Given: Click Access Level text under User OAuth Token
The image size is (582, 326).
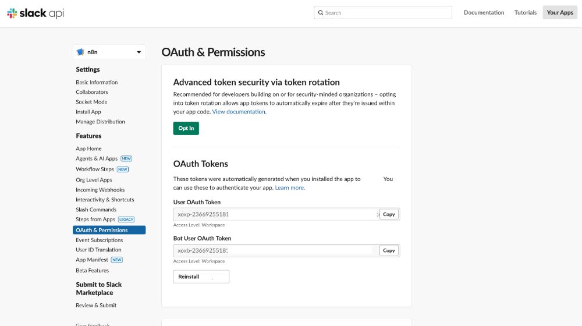Looking at the screenshot, I should click(199, 225).
